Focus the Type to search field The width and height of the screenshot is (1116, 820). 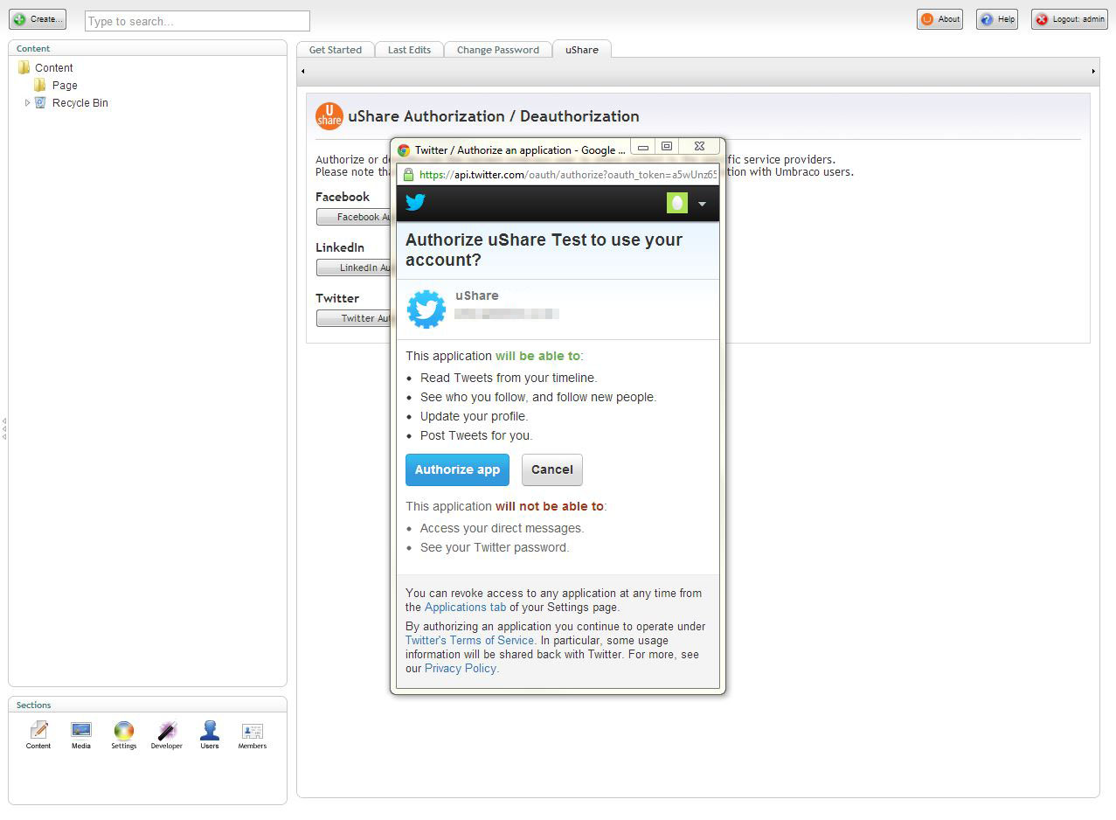tap(198, 21)
